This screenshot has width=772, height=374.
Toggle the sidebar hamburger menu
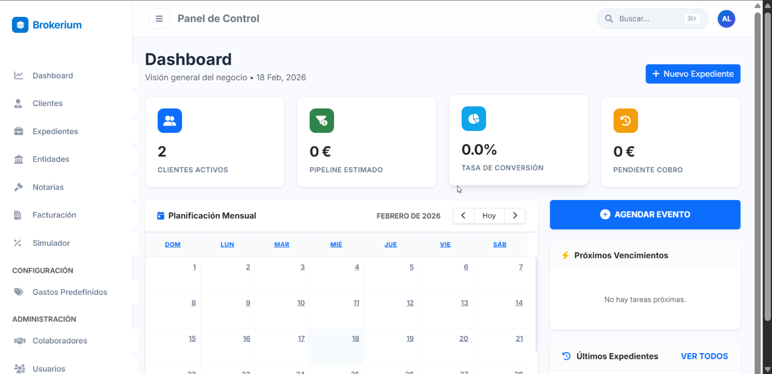[x=159, y=19]
